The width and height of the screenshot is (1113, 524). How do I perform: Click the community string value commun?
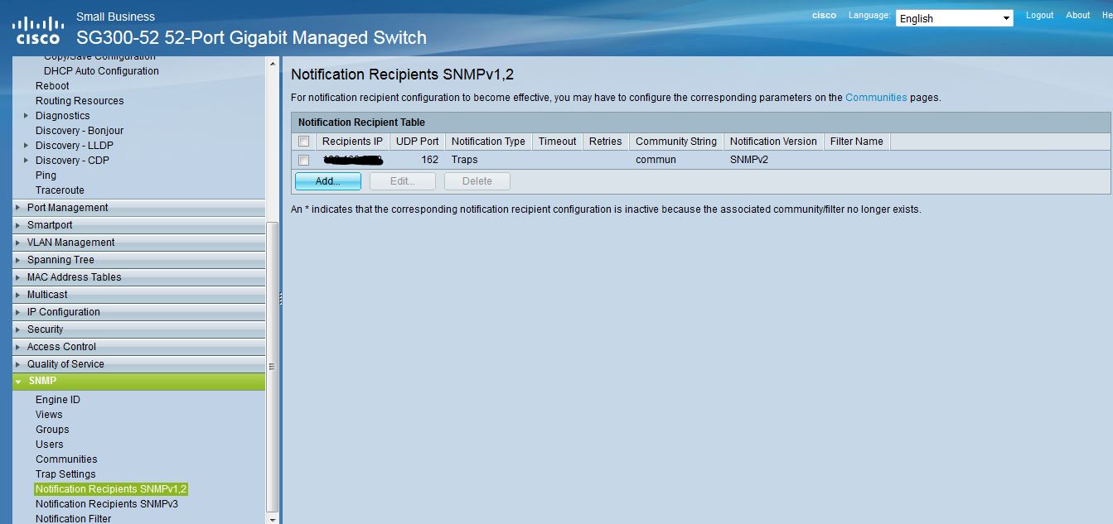(656, 160)
